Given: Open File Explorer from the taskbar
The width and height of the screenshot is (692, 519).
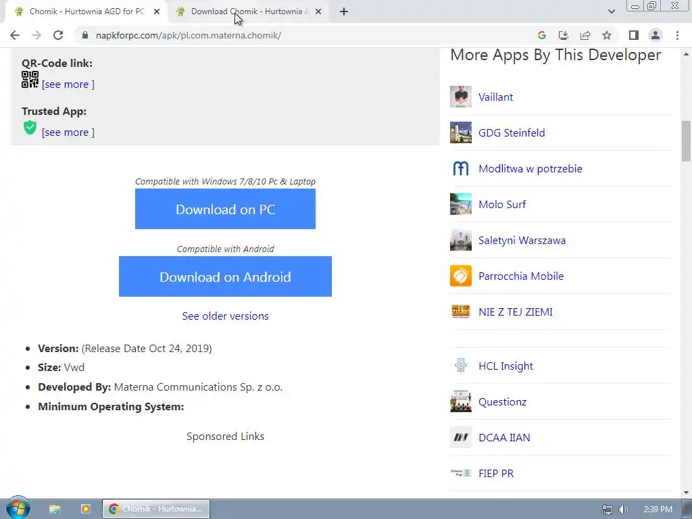Looking at the screenshot, I should point(54,509).
